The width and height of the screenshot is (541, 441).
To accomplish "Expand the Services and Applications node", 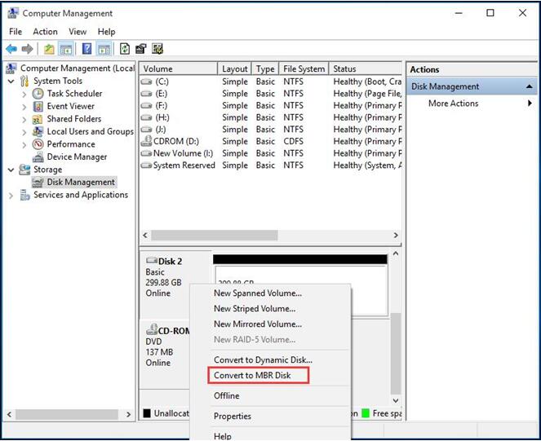I will 11,196.
